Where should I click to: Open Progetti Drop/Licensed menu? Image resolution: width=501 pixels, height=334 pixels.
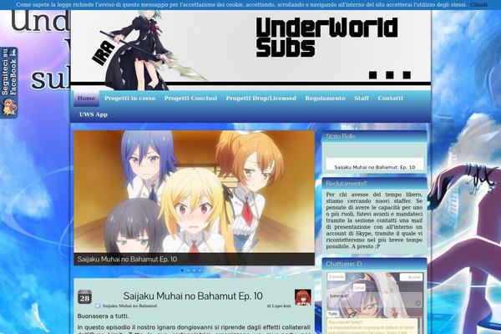pos(261,99)
